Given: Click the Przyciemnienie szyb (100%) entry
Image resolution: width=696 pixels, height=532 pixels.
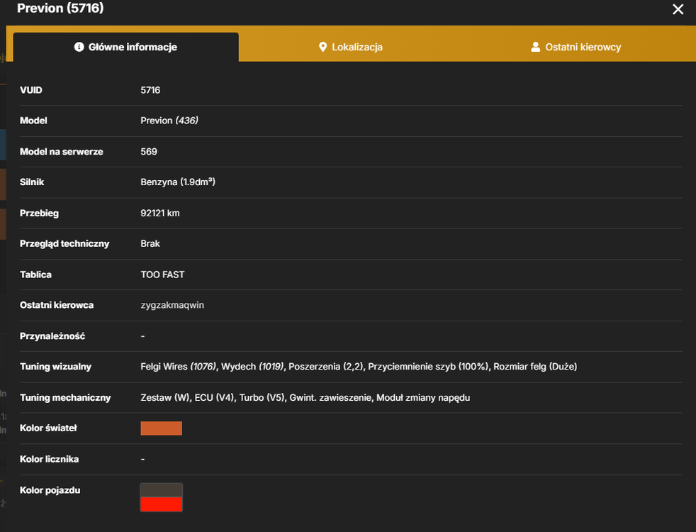Looking at the screenshot, I should tap(428, 366).
